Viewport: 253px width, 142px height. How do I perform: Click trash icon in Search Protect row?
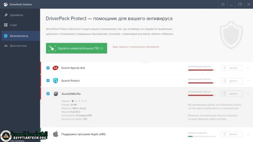[225, 81]
